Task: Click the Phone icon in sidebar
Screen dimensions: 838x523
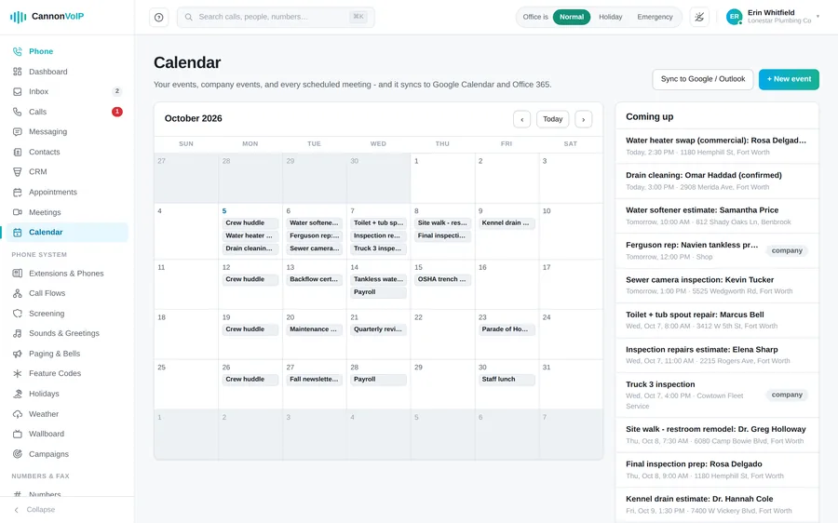Action: point(18,51)
